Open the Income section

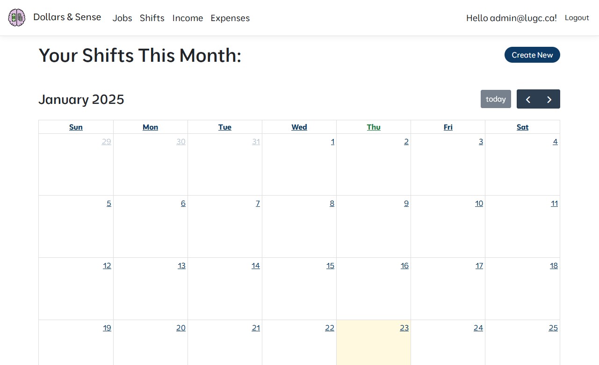(x=188, y=18)
